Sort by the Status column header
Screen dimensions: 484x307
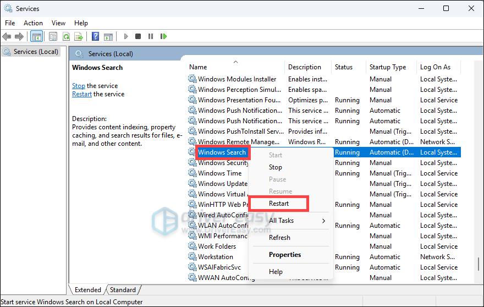coord(349,67)
